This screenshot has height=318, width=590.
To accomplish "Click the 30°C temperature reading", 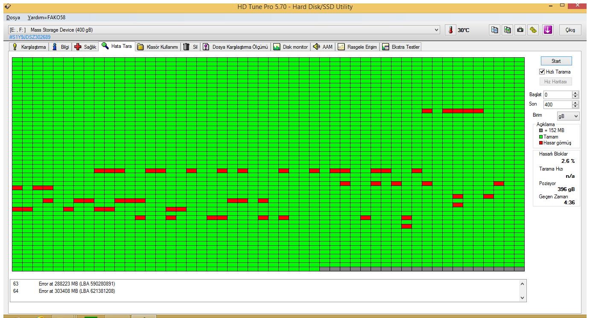I will coord(464,30).
